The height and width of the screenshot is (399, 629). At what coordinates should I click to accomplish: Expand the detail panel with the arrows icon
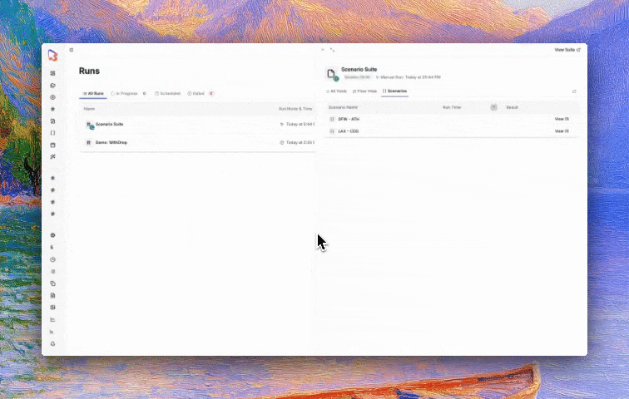tap(332, 50)
